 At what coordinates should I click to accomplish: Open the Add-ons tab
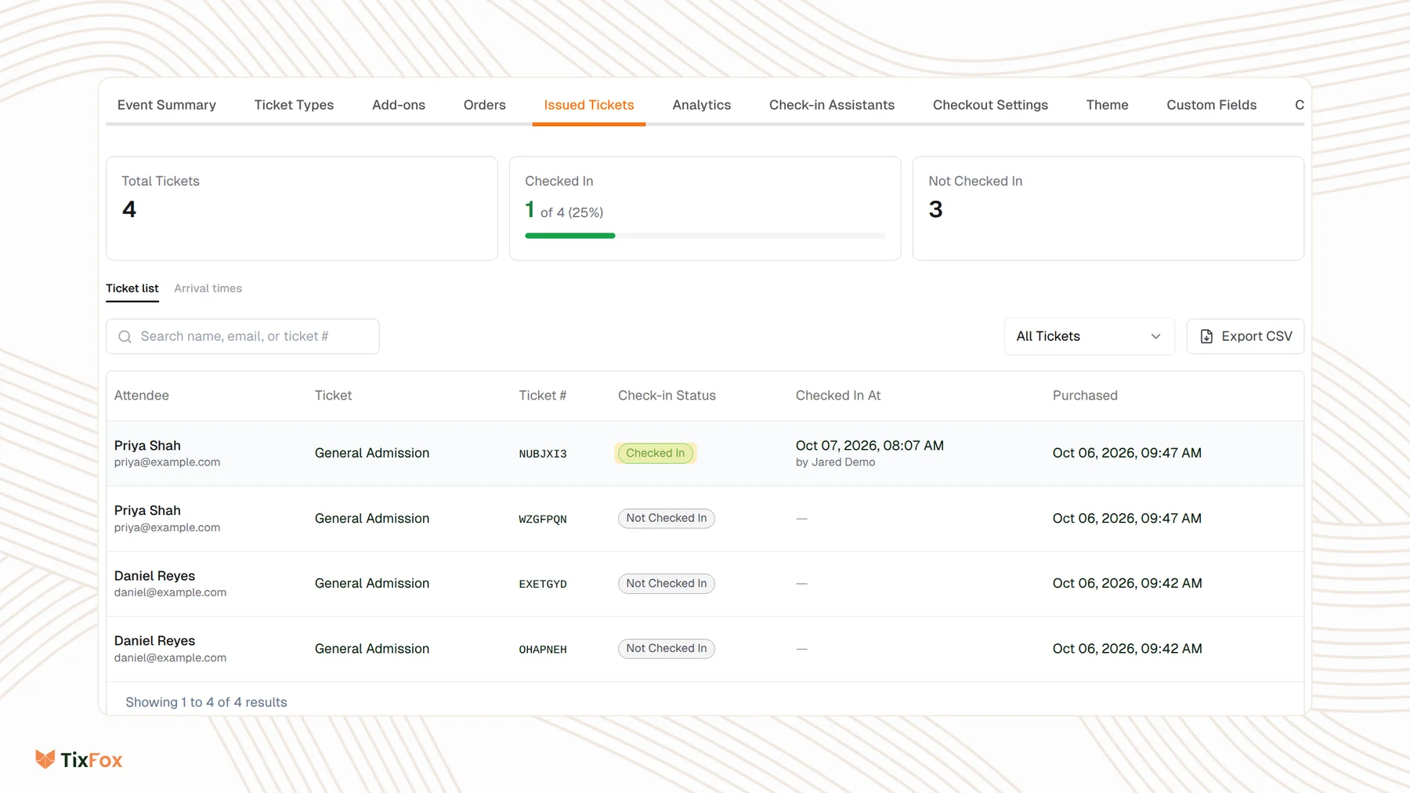tap(399, 105)
